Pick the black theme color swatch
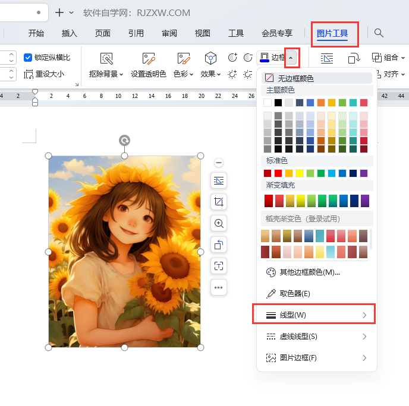The height and width of the screenshot is (406, 409). pyautogui.click(x=278, y=102)
